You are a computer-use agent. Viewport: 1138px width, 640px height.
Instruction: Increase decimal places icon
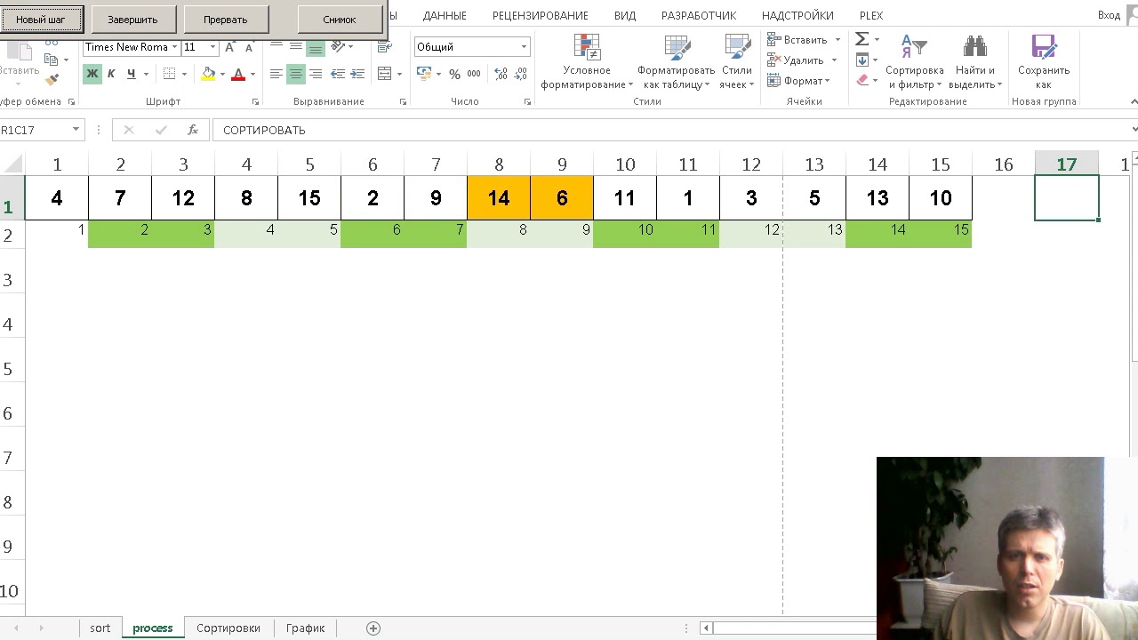[x=501, y=74]
